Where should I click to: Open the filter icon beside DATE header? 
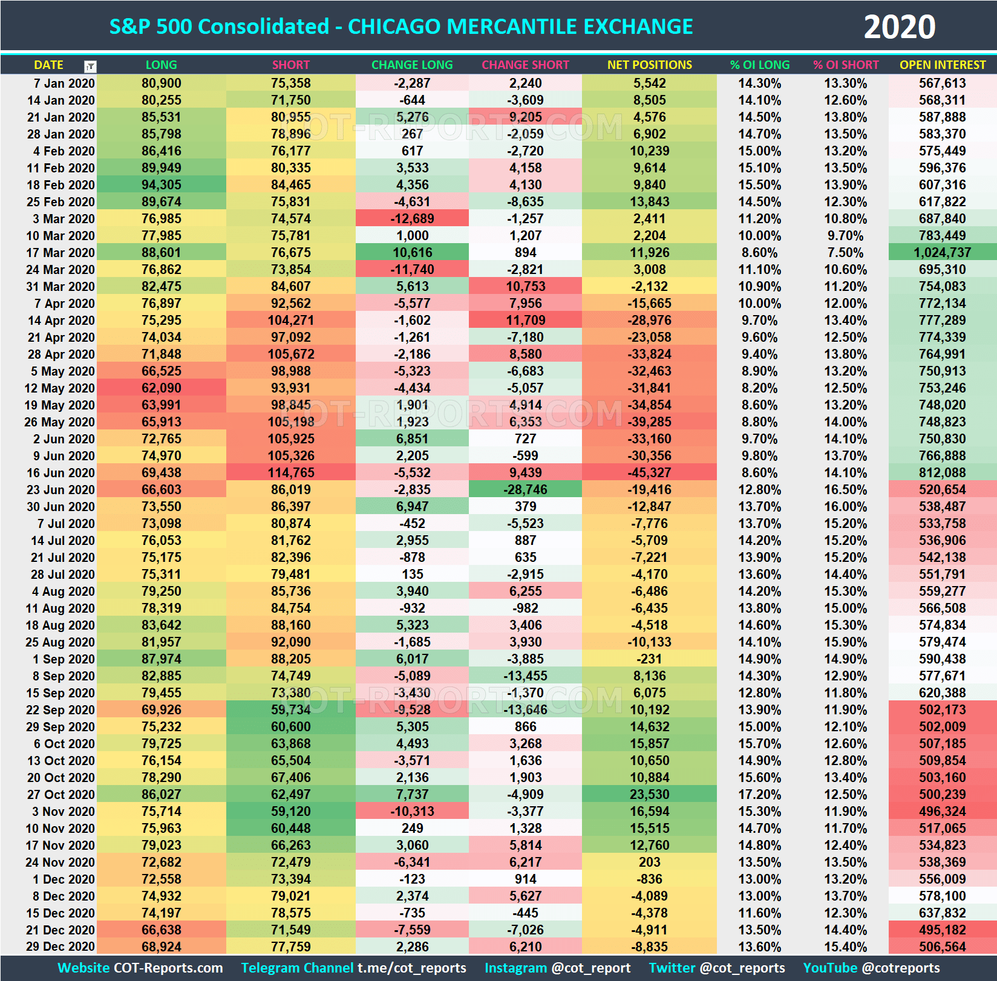point(91,65)
